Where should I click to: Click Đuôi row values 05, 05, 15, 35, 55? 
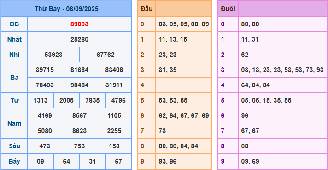266,100
